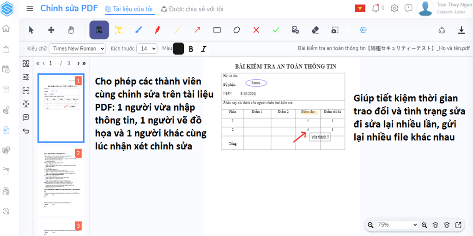Pick the rectangle shape tool
The image size is (473, 236).
click(217, 30)
